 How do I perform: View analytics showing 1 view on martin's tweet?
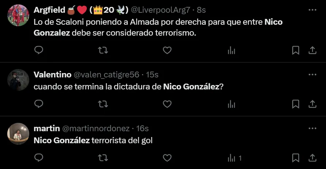pos(234,158)
